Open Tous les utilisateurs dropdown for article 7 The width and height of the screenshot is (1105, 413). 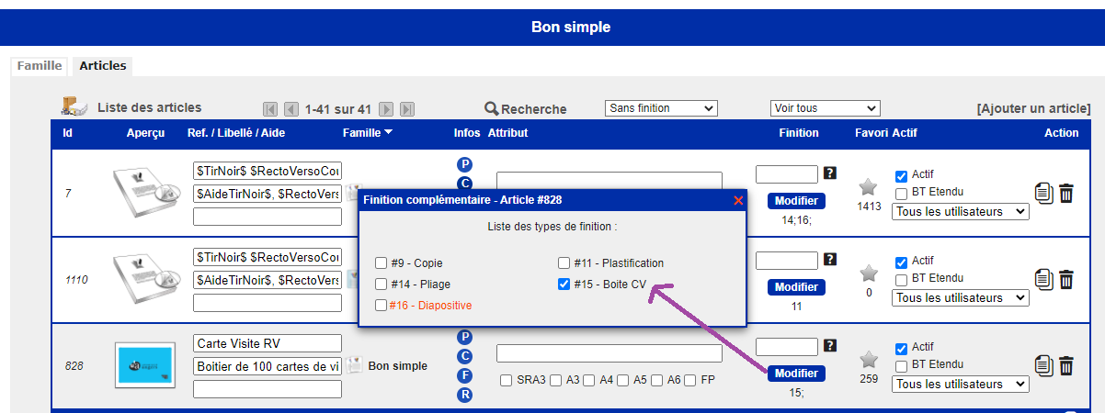click(961, 211)
